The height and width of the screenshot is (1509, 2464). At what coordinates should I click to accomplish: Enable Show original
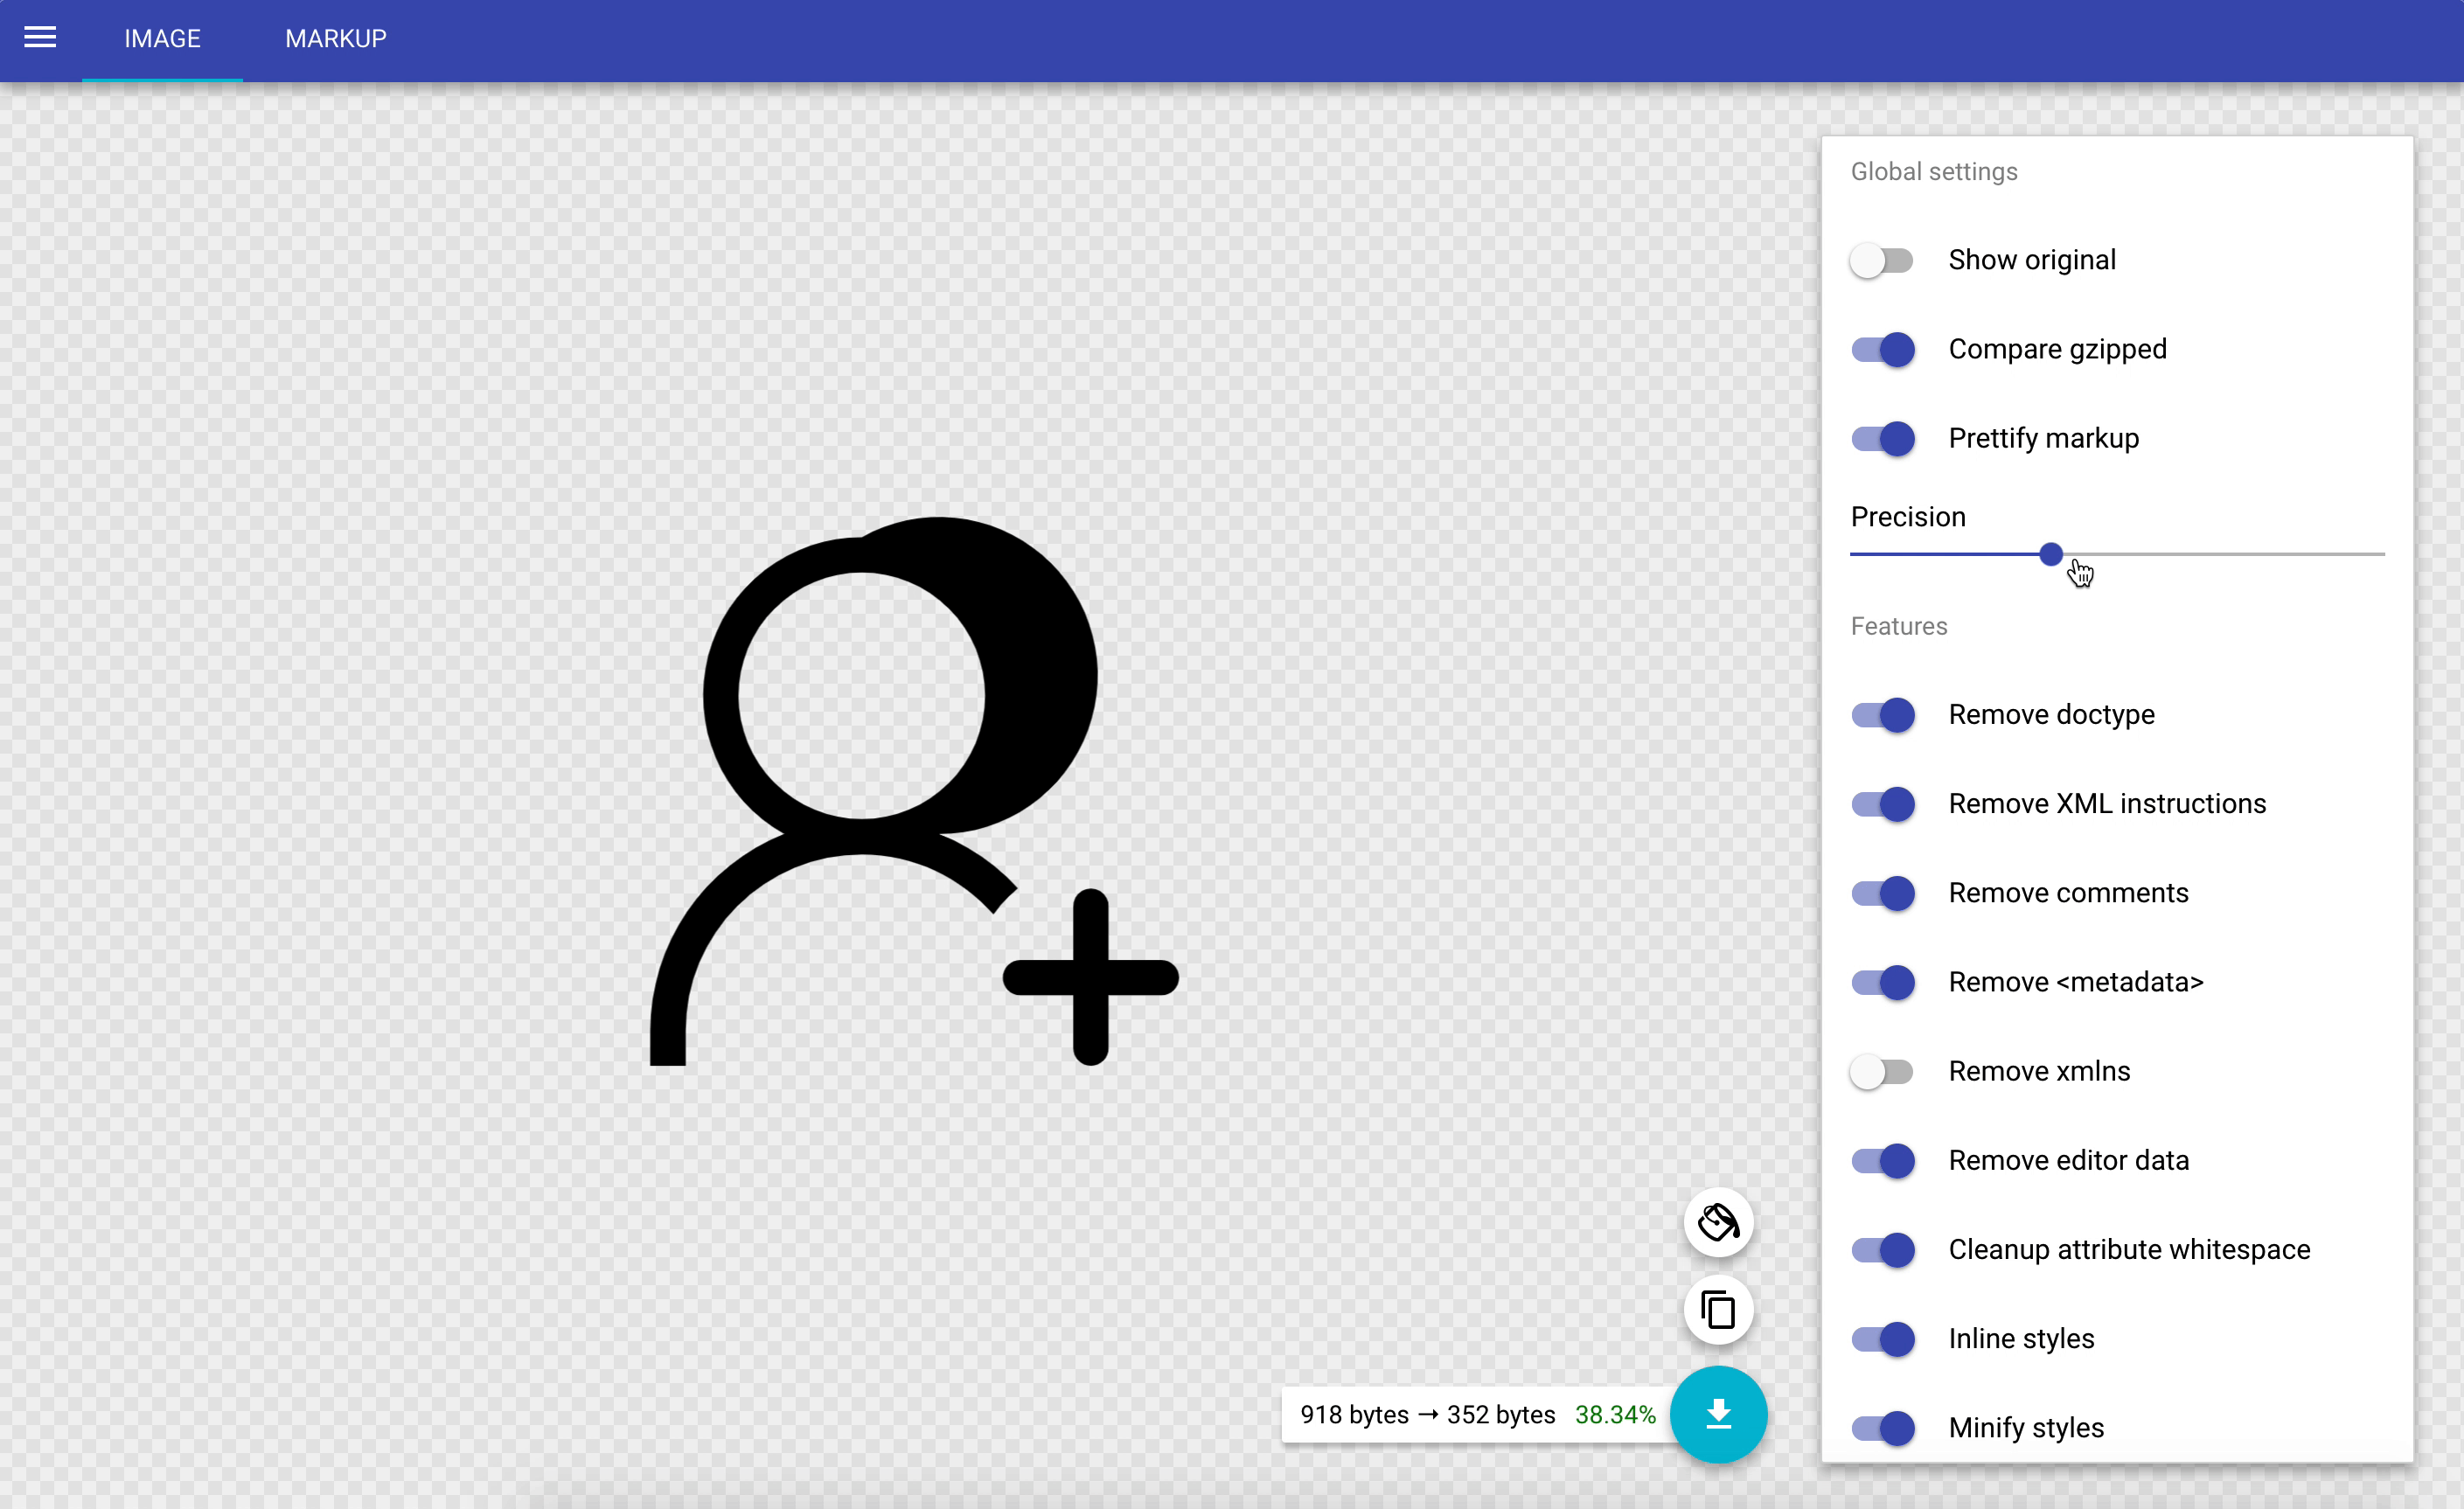tap(1883, 260)
